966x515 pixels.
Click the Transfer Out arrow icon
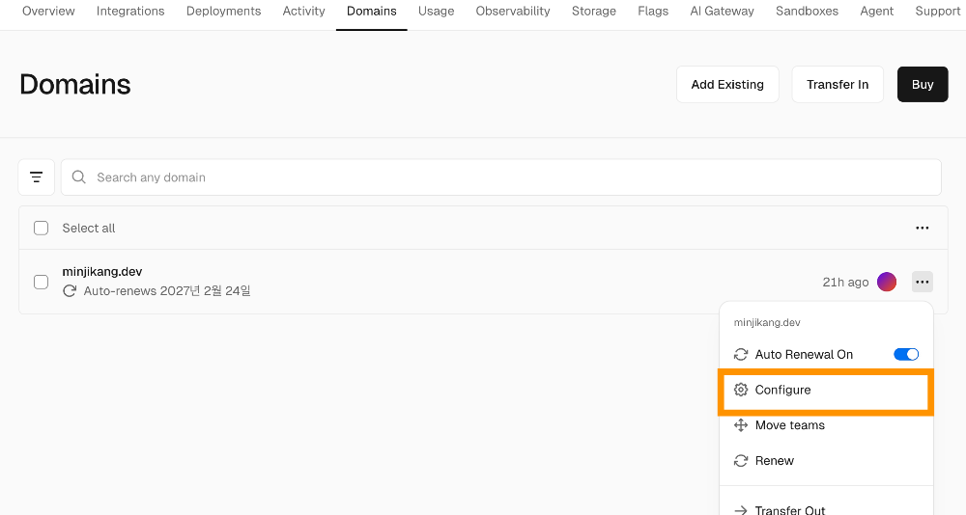pos(741,510)
